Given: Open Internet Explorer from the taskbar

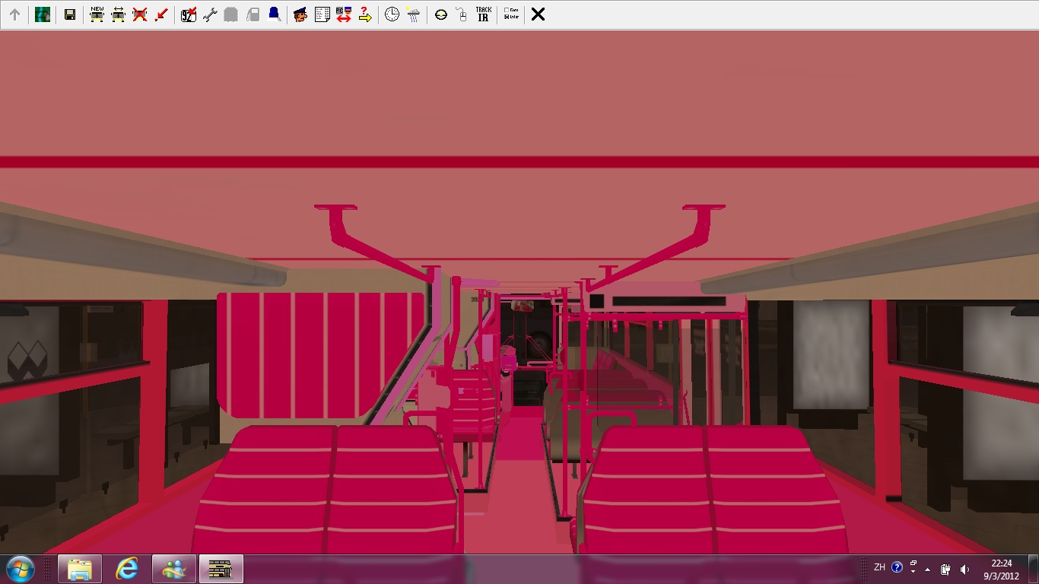Looking at the screenshot, I should click(127, 569).
